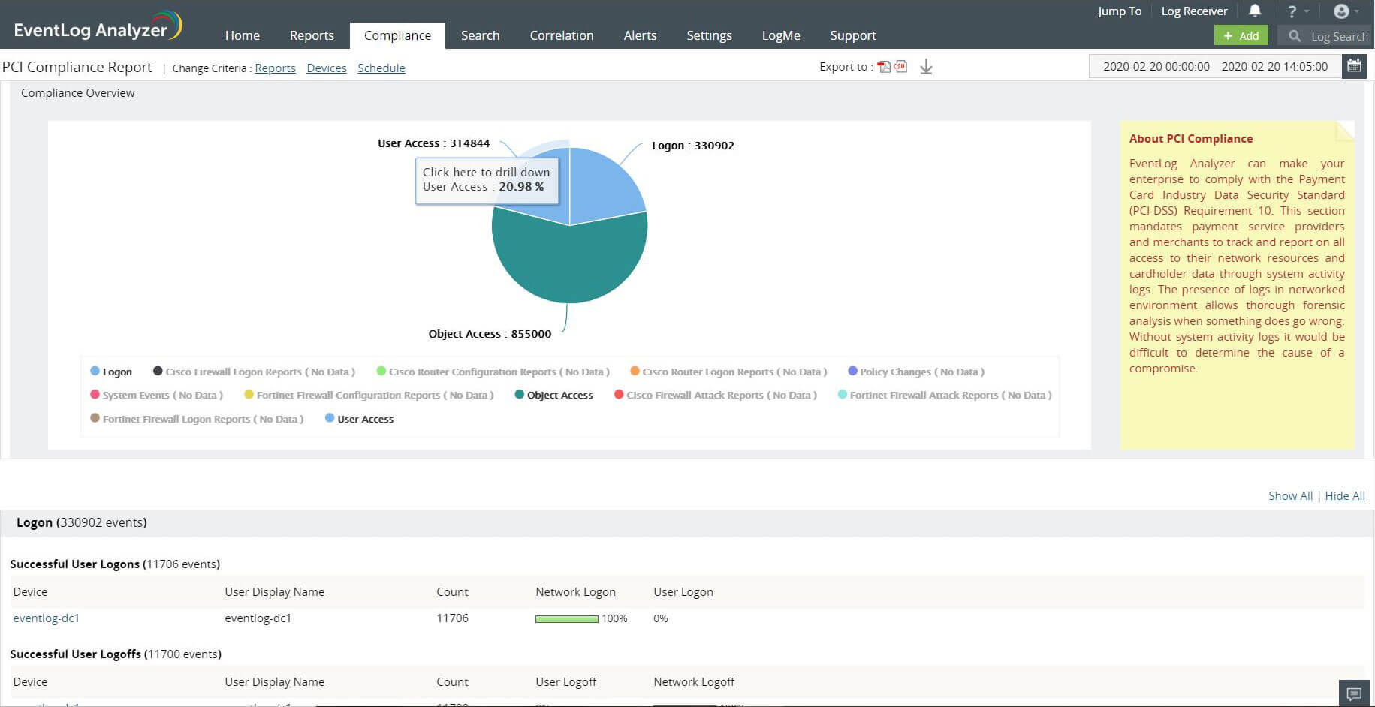Open the Correlation tab
The image size is (1375, 707).
coord(562,35)
